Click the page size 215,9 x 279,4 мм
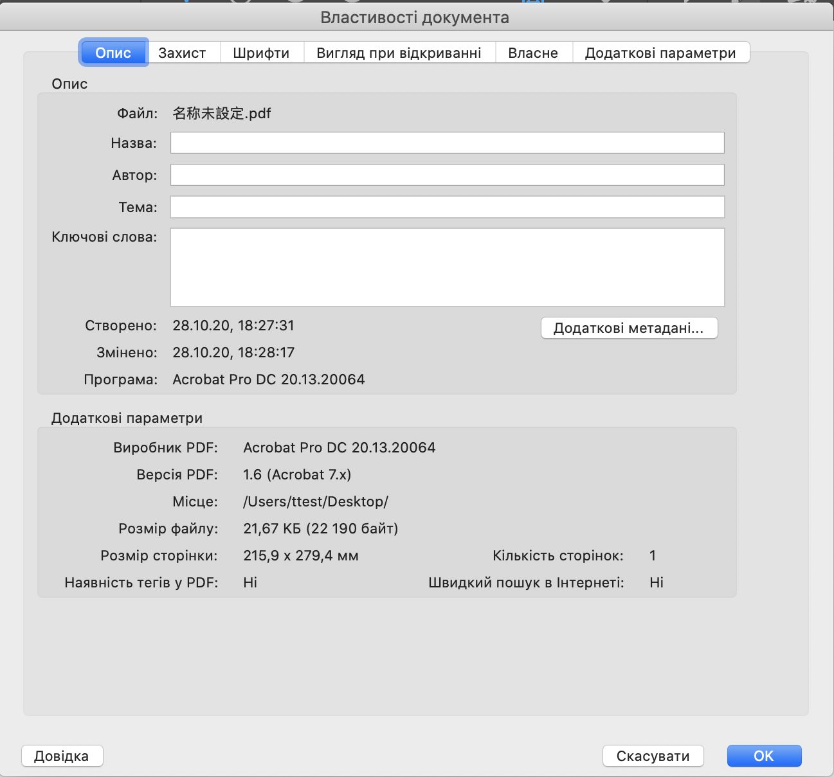Image resolution: width=834 pixels, height=777 pixels. pos(301,556)
